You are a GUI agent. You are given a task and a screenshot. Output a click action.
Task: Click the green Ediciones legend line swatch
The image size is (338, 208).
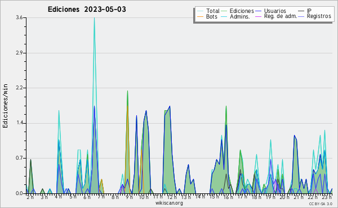coord(224,11)
